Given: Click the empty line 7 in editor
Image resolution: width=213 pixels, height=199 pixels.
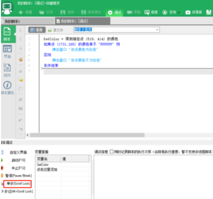Looking at the screenshot, I should 128,71.
